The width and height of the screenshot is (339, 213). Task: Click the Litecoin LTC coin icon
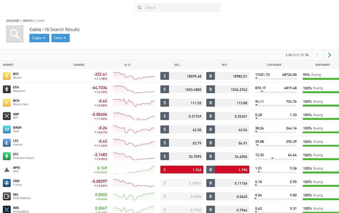[7, 143]
